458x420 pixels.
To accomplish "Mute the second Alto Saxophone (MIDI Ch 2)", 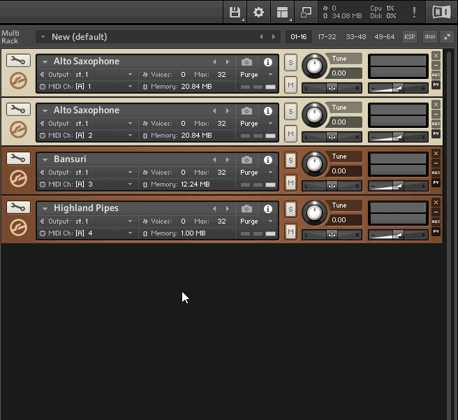I will pyautogui.click(x=290, y=134).
